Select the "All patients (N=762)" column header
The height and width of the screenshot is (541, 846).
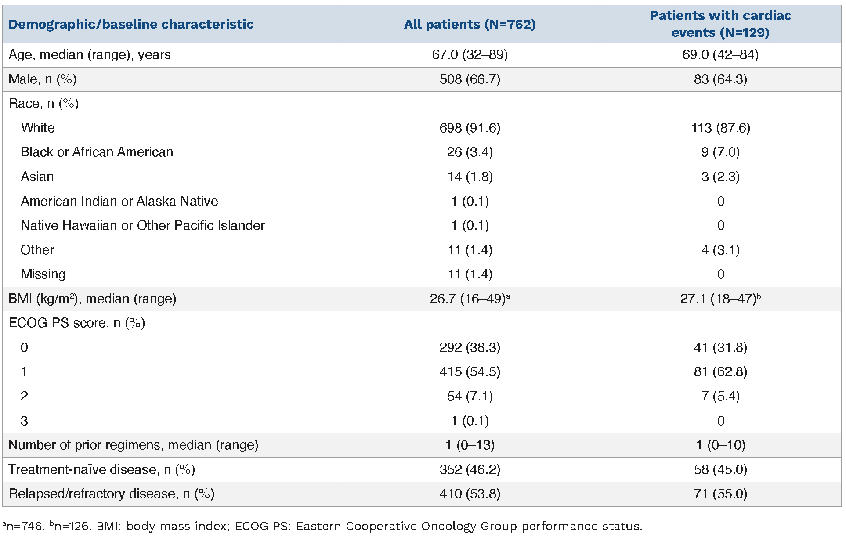[x=470, y=24]
